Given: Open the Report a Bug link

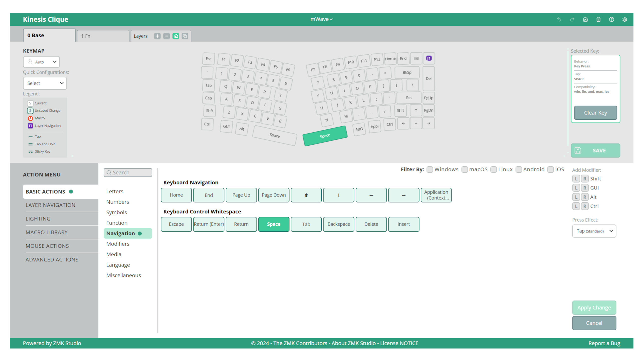Looking at the screenshot, I should pos(604,343).
